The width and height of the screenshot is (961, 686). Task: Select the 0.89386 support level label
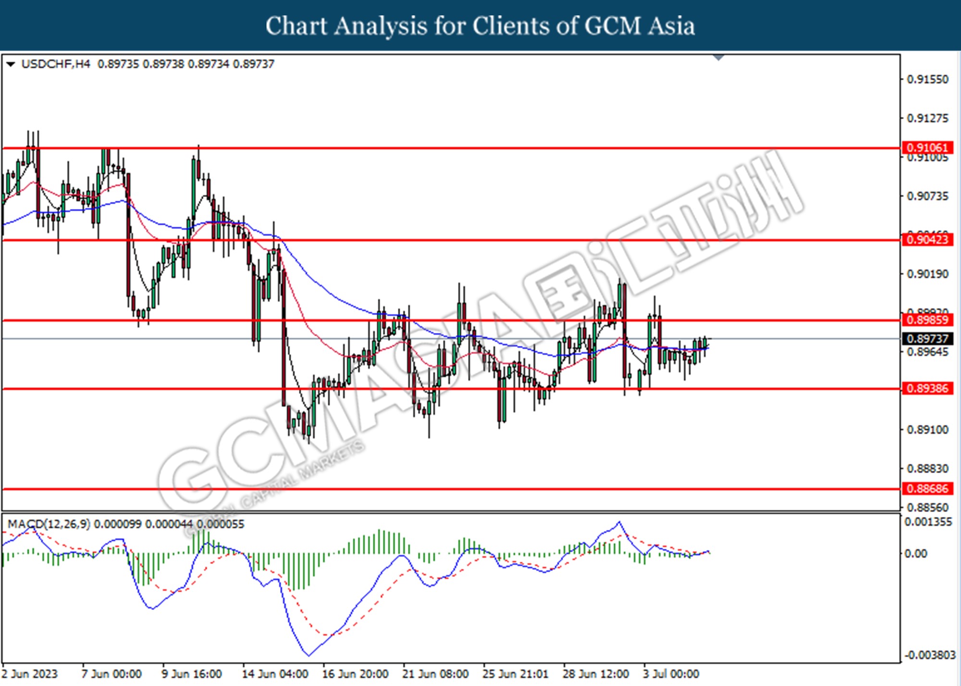[x=927, y=388]
